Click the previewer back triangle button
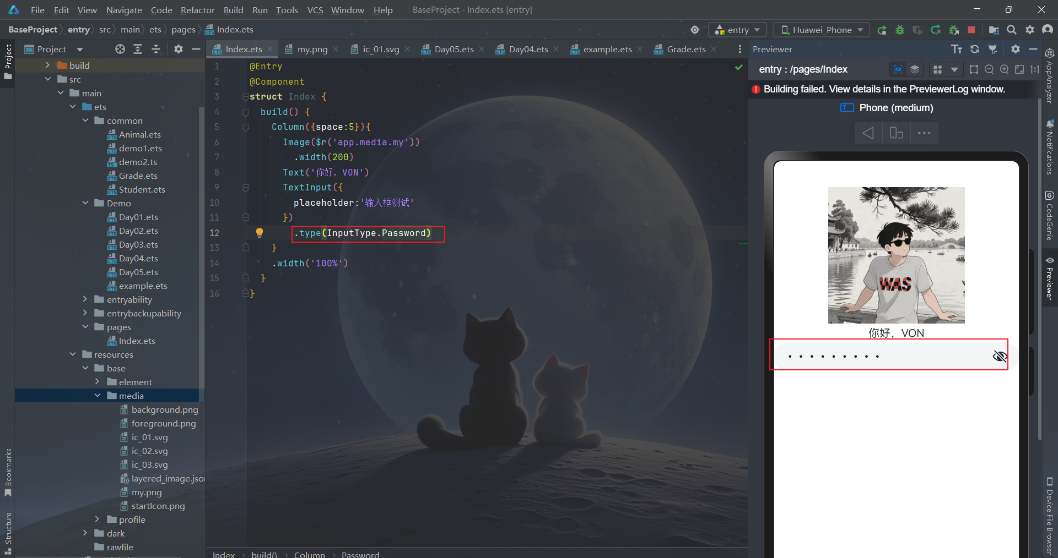The width and height of the screenshot is (1058, 558). (x=868, y=133)
